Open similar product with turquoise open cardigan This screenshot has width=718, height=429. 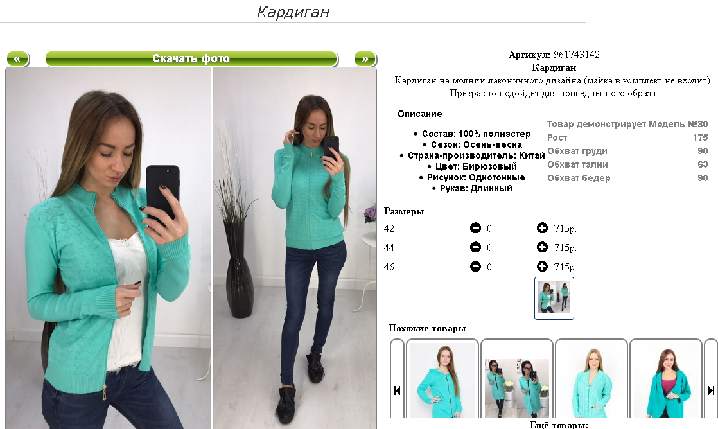pyautogui.click(x=666, y=379)
